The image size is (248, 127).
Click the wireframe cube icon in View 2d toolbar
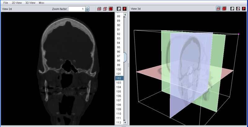pyautogui.click(x=105, y=9)
